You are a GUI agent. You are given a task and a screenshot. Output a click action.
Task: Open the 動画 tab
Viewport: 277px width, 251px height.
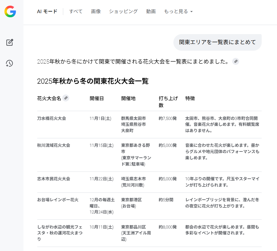click(151, 12)
